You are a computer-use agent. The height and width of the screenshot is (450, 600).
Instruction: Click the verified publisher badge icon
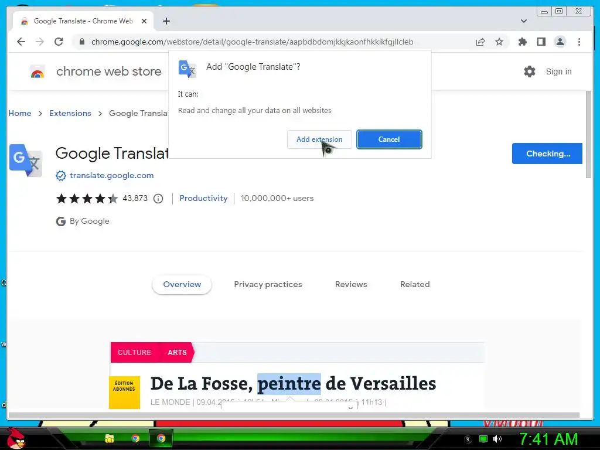click(61, 176)
